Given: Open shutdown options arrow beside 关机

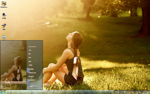Looking at the screenshot, I should (x=36, y=86).
